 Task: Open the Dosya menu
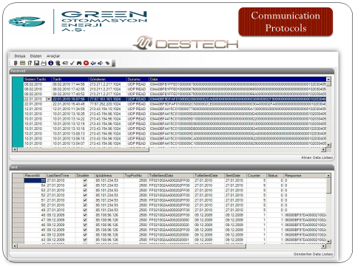[x=20, y=56]
